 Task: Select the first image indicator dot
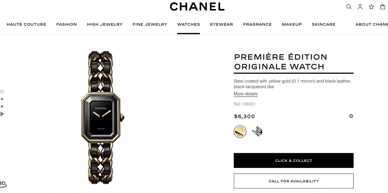click(x=2, y=92)
